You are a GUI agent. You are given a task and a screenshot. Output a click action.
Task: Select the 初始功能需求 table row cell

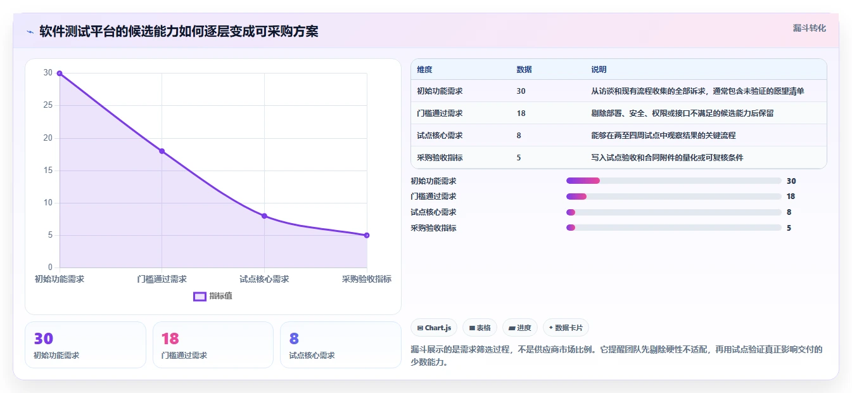(440, 91)
